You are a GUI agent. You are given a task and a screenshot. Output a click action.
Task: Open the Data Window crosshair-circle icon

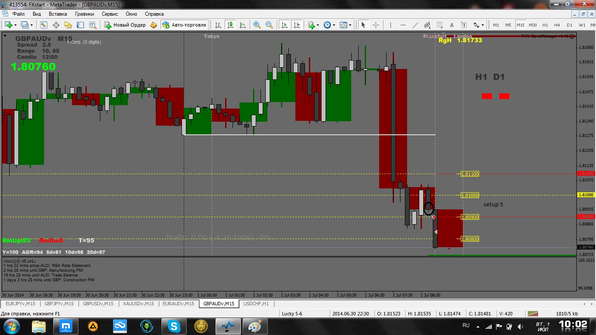point(56,25)
